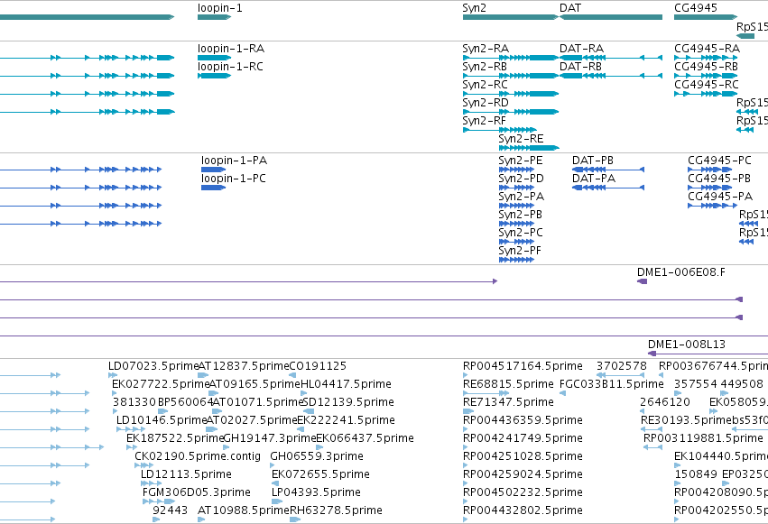Select the GH06559.3prime EST
Screen dimensions: 768x524
pyautogui.click(x=274, y=465)
